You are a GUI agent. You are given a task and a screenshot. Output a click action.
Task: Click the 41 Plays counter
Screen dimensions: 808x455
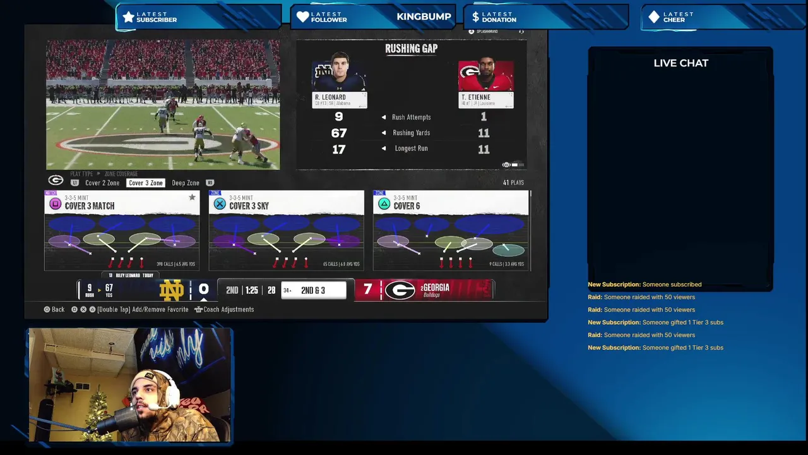(x=513, y=183)
